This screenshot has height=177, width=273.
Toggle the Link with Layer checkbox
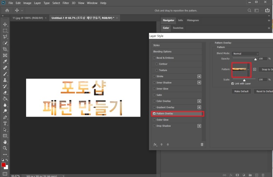232,84
